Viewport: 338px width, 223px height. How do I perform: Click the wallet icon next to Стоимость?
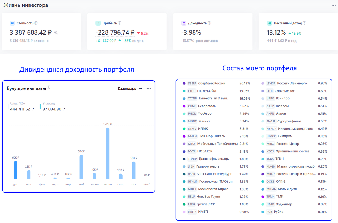(x=12, y=23)
